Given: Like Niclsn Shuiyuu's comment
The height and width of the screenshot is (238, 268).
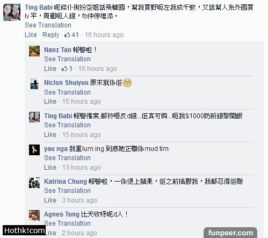Looking at the screenshot, I should click(x=50, y=102).
